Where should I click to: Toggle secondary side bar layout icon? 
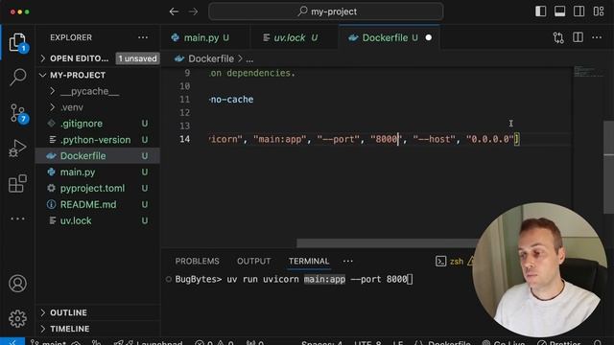pyautogui.click(x=579, y=11)
